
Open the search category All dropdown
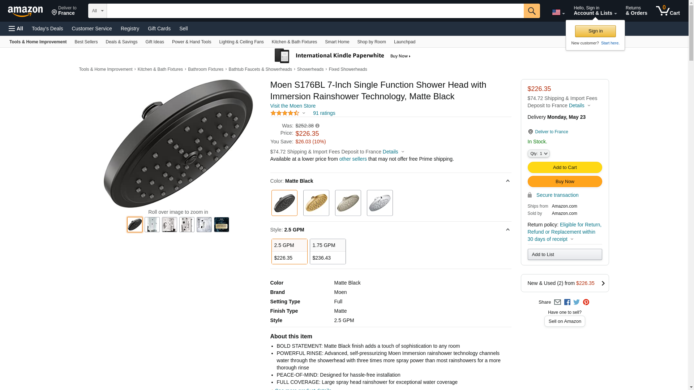click(97, 11)
